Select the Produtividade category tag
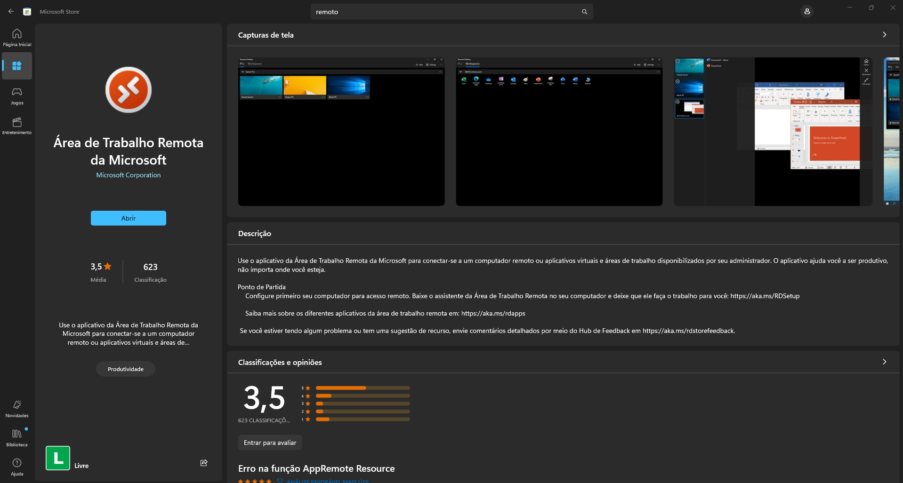This screenshot has width=903, height=483. [126, 369]
